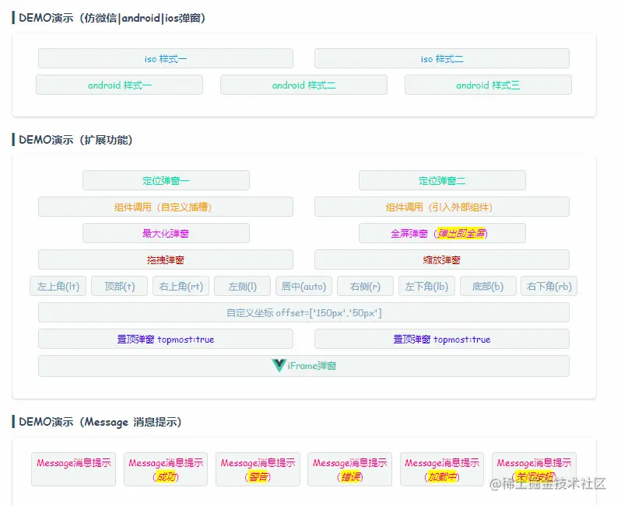Launch android 样式一 dialog

(119, 85)
